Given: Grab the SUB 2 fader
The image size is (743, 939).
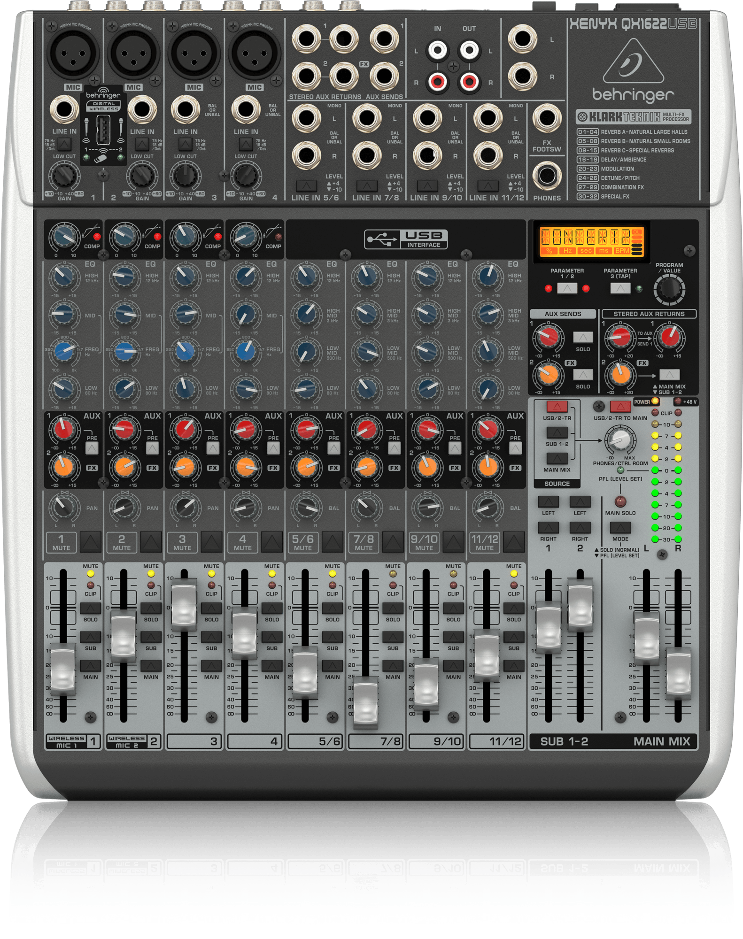Looking at the screenshot, I should click(x=580, y=606).
